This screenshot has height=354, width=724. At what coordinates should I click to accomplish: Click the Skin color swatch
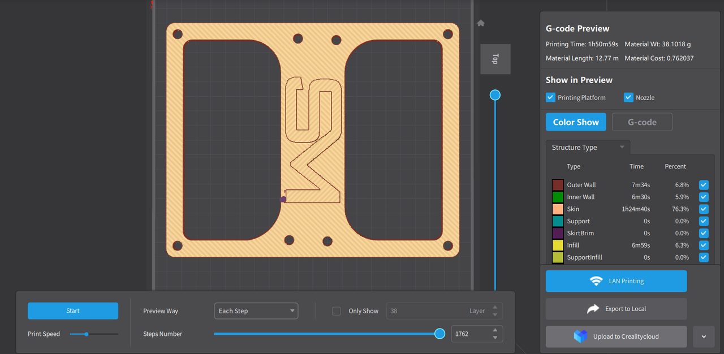coord(558,209)
